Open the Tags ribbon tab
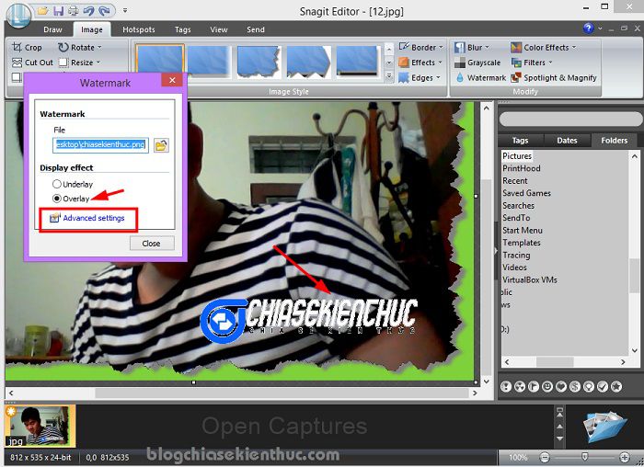The width and height of the screenshot is (644, 467). coord(183,29)
